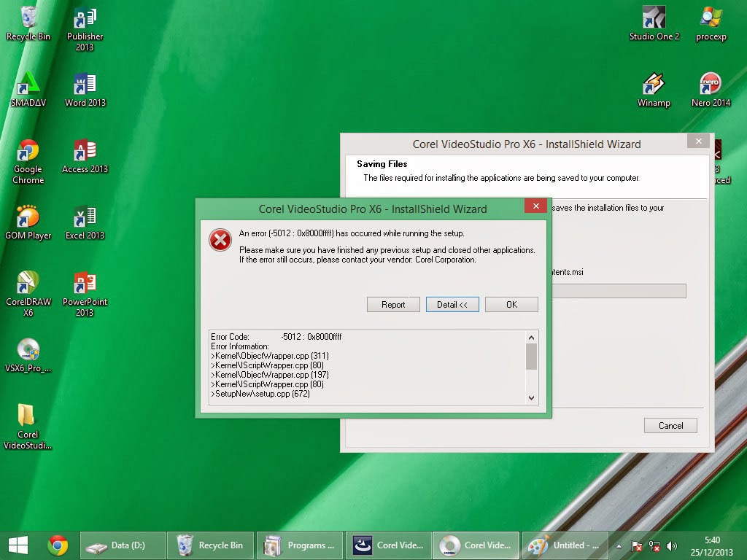Launch SMADAV desktop shortcut
The height and width of the screenshot is (560, 747).
pyautogui.click(x=28, y=90)
